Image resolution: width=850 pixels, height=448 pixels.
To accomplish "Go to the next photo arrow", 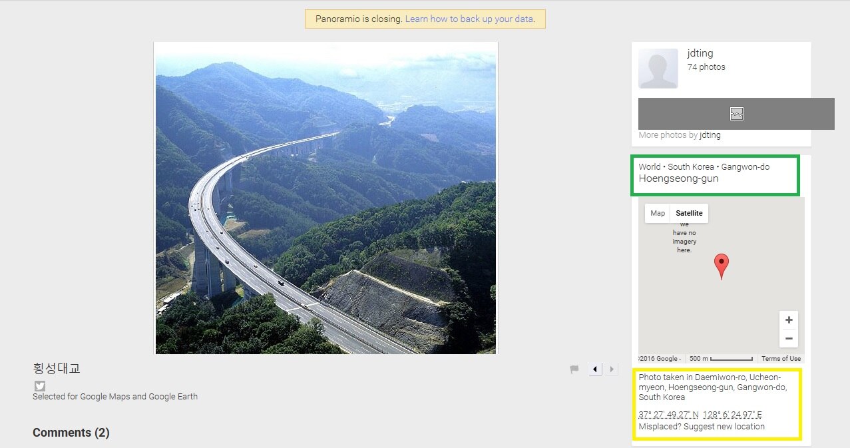I will tap(612, 369).
